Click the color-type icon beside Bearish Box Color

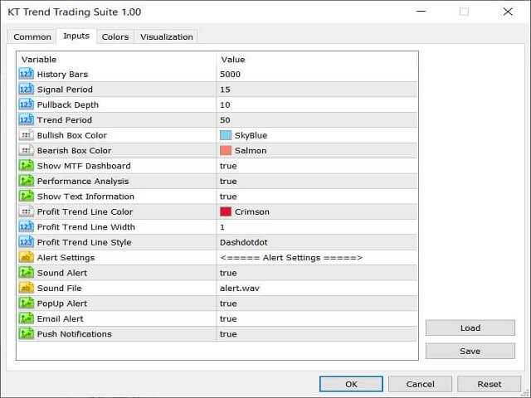click(x=26, y=150)
